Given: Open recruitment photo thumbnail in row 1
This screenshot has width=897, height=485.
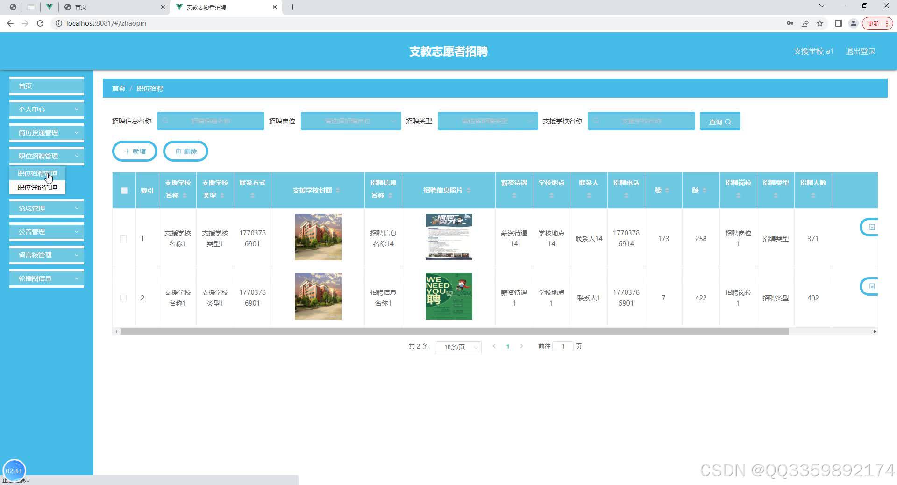Looking at the screenshot, I should (449, 237).
